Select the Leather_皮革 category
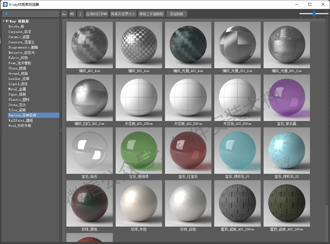Screen dimensions: 330x244 click(19, 79)
